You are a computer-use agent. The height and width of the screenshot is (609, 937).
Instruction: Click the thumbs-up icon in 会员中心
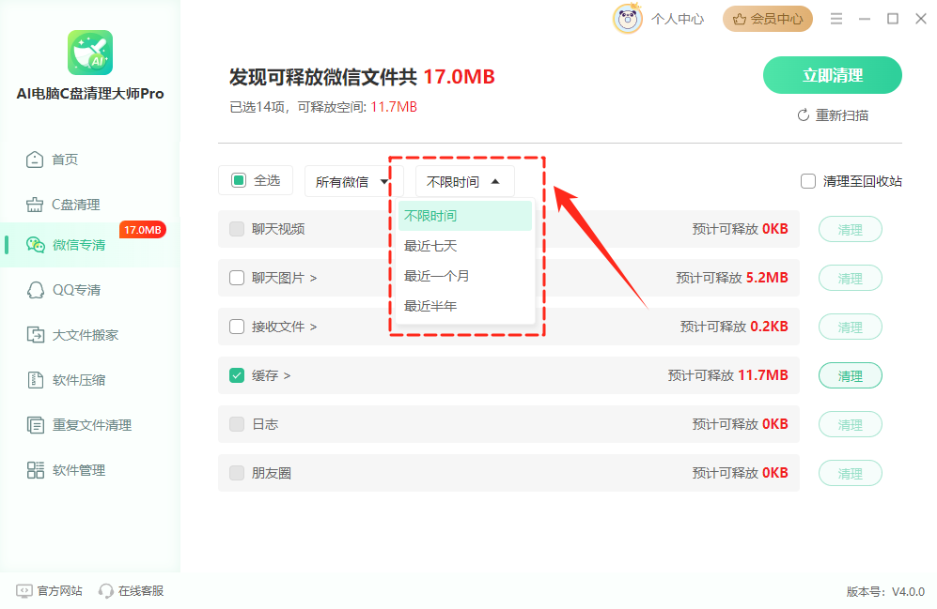740,19
